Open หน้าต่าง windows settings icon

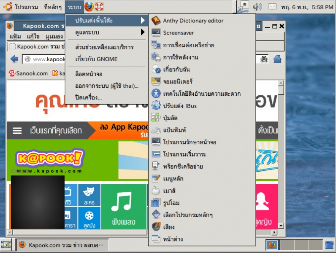pos(156,239)
